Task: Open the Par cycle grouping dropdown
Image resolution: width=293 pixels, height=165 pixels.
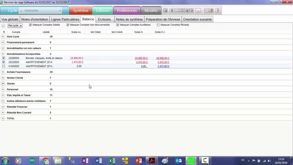Action: tap(15, 26)
